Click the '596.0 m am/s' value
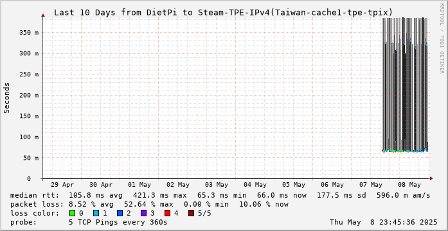The height and width of the screenshot is (231, 448). point(404,196)
